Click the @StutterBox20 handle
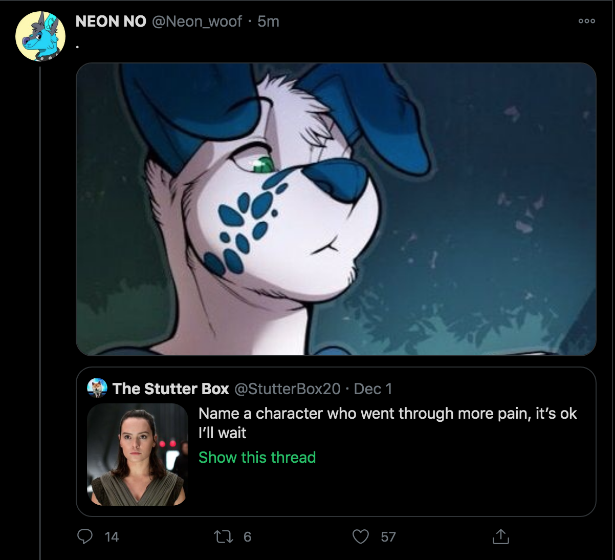The image size is (615, 560). [287, 389]
